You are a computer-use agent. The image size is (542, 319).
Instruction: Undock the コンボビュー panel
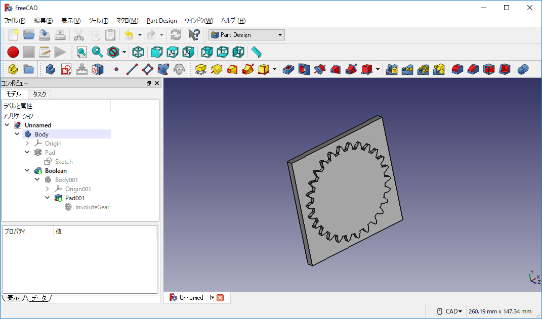coord(149,83)
